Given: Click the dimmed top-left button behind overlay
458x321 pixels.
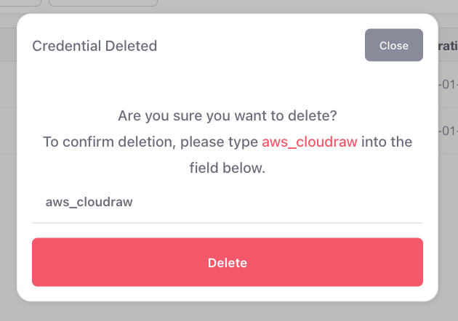Looking at the screenshot, I should [20, 3].
